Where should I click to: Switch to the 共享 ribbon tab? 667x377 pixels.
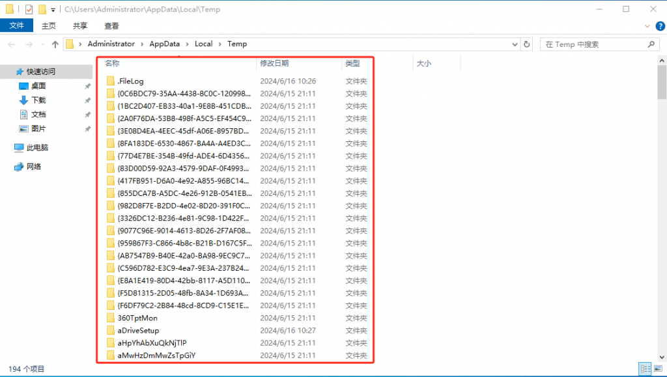(80, 25)
